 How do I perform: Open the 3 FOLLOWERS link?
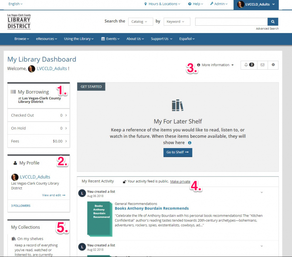pyautogui.click(x=20, y=206)
